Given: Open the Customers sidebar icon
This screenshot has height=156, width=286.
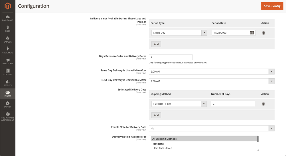Looking at the screenshot, I should tap(8, 49).
